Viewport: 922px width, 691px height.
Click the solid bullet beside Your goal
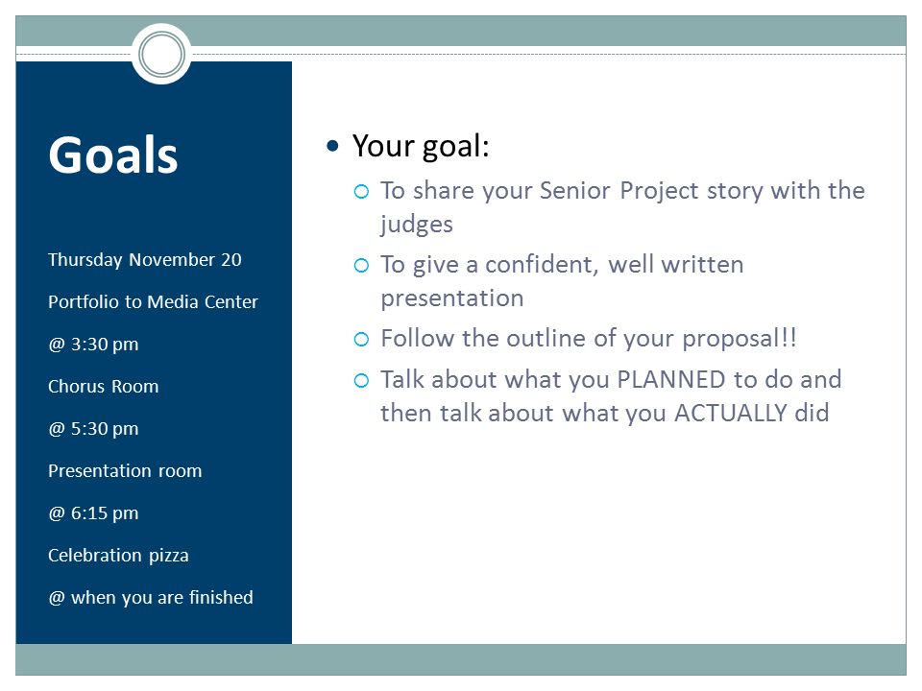point(333,145)
